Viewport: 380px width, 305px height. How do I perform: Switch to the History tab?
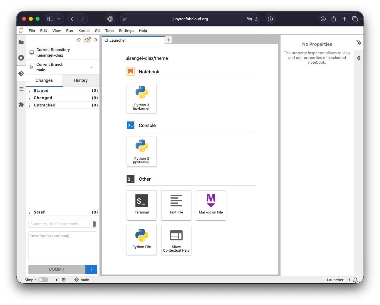81,80
